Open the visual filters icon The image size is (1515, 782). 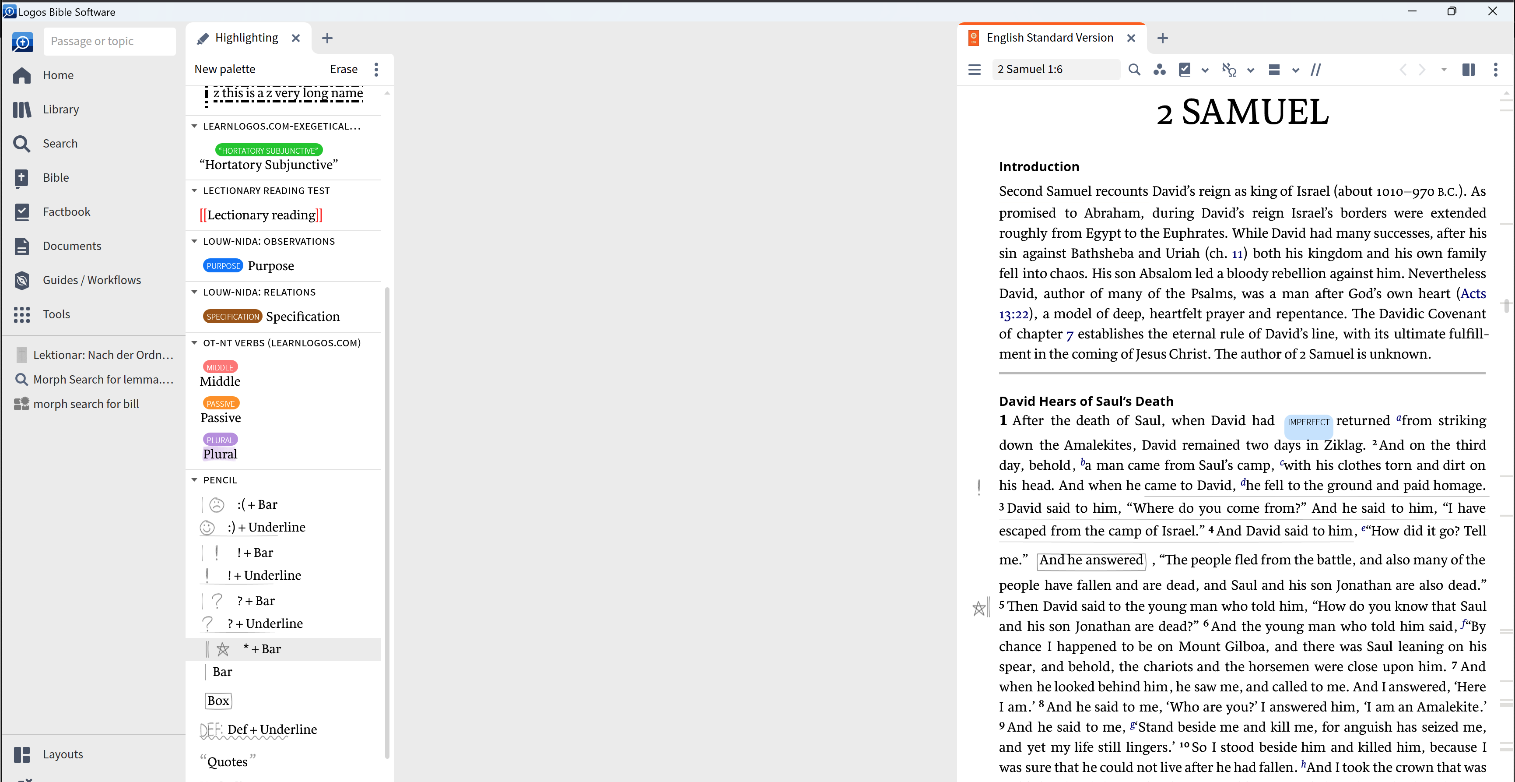coord(1159,70)
